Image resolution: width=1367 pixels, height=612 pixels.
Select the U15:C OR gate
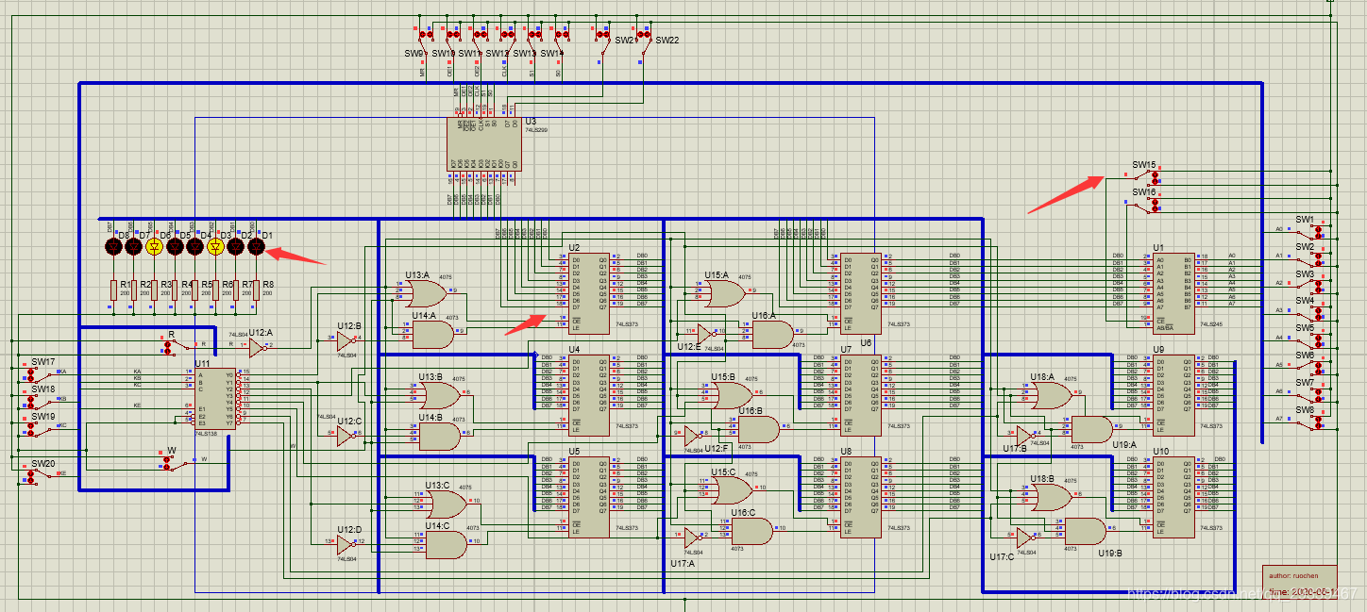[x=732, y=488]
